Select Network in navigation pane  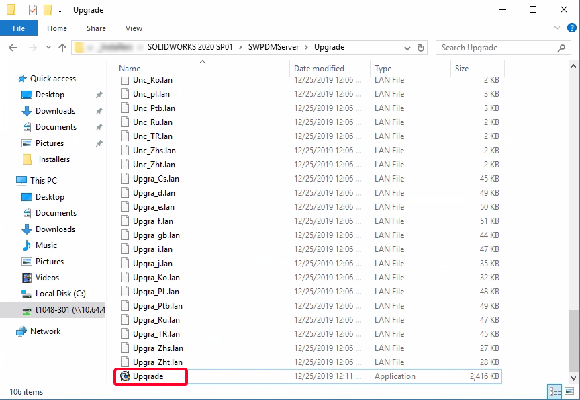pos(45,331)
